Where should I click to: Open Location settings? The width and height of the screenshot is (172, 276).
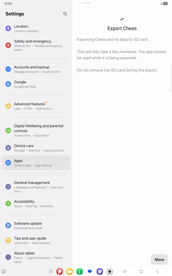coord(36,29)
